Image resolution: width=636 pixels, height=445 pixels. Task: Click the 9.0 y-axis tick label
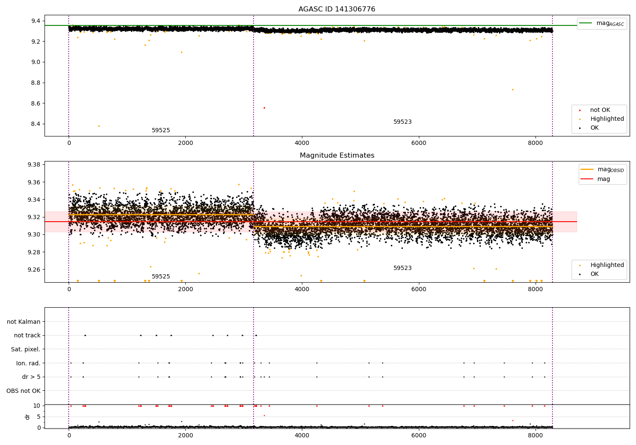(x=36, y=62)
